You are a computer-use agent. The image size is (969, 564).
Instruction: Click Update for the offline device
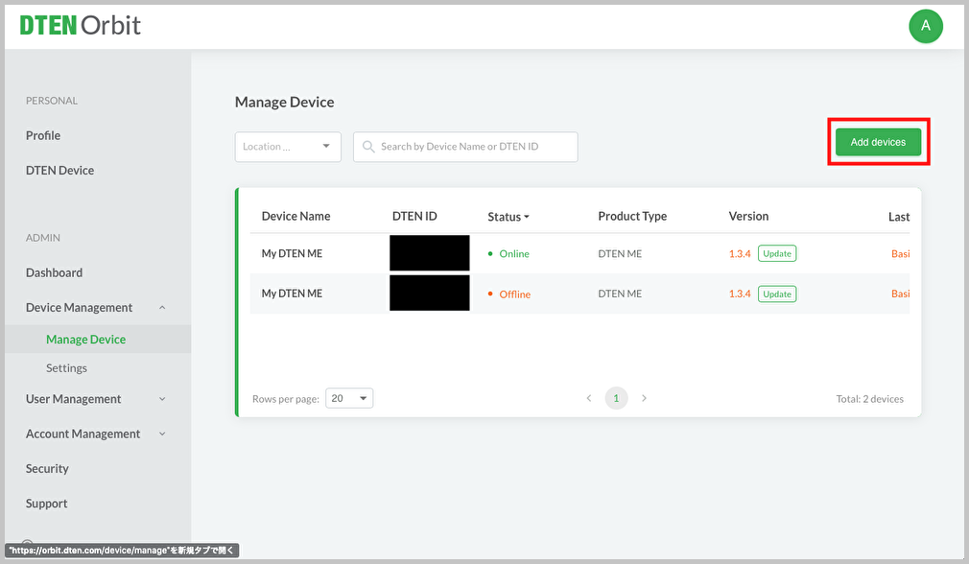(777, 294)
